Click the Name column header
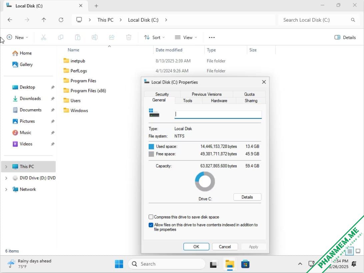Viewport: 364px width, 273px height. click(x=73, y=50)
